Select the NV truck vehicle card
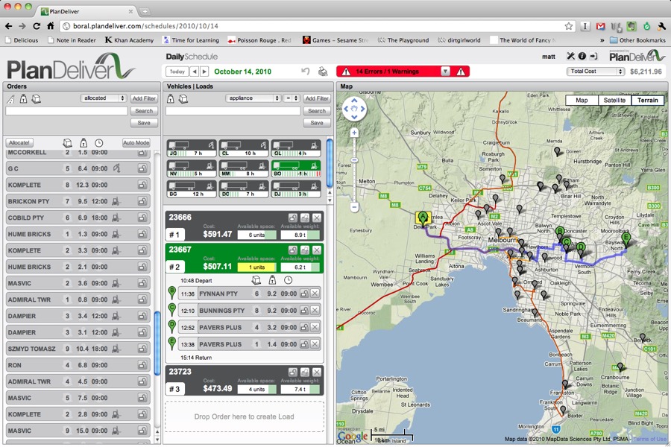 [x=192, y=169]
